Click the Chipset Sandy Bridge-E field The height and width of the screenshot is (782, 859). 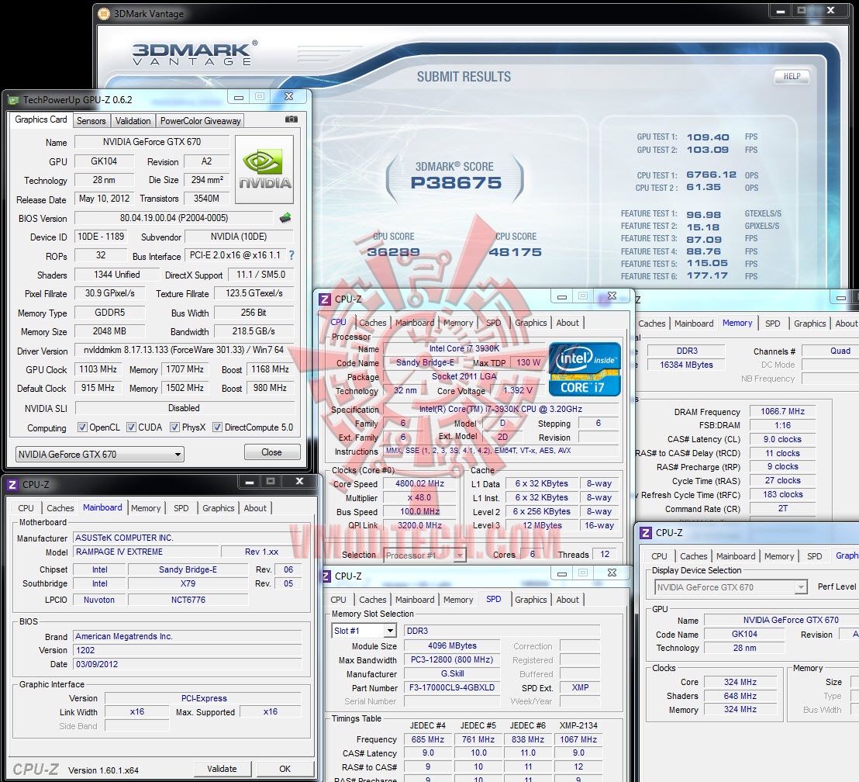tap(188, 569)
